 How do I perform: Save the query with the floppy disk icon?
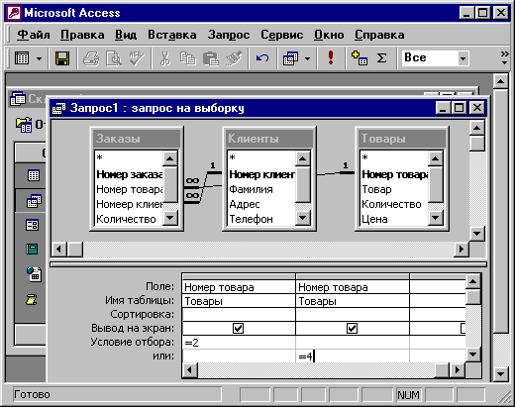62,58
